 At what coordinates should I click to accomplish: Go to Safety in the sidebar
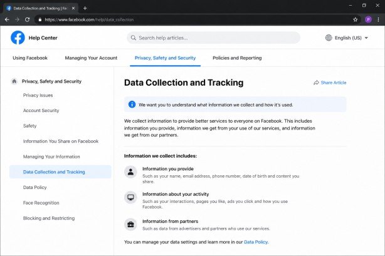(29, 126)
